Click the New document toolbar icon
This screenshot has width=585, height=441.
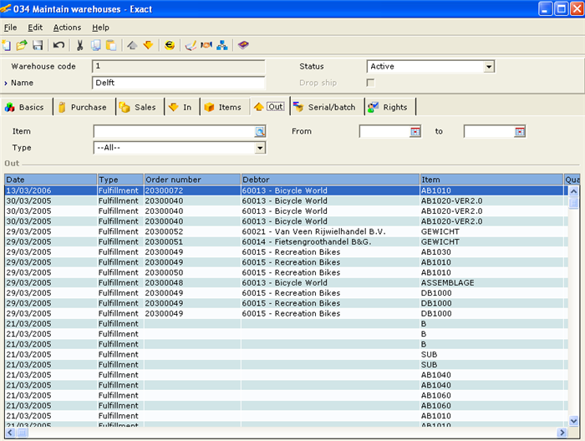pos(7,45)
